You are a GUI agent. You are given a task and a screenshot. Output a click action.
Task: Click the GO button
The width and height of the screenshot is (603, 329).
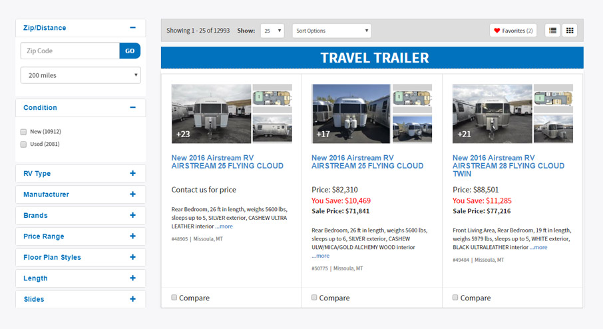click(x=130, y=51)
